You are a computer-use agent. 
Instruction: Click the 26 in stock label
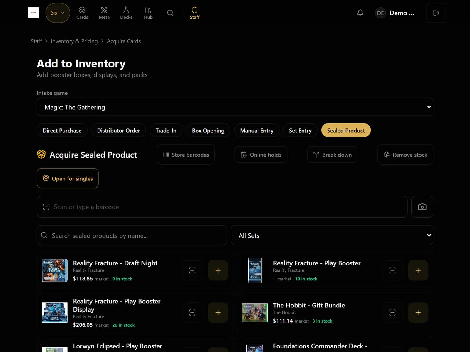[123, 325]
